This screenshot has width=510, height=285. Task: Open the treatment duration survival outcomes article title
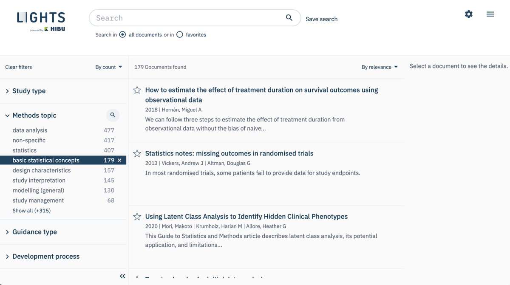[261, 95]
